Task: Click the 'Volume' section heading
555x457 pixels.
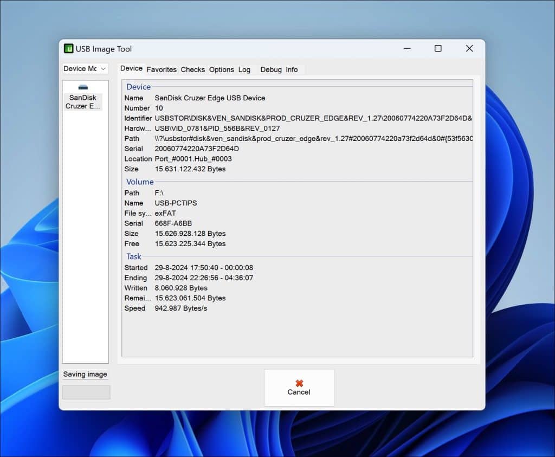Action: pyautogui.click(x=140, y=182)
